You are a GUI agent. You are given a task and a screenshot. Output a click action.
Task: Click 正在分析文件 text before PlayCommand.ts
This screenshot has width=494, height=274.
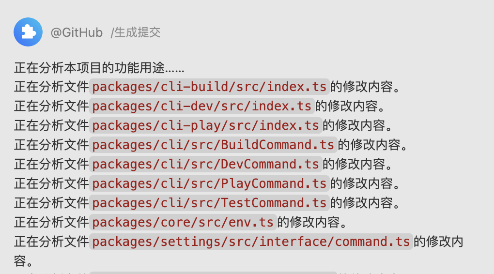point(51,183)
